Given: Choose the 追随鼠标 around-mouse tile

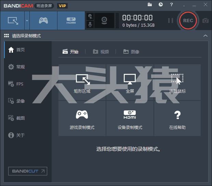Looking at the screenshot, I should 177,82.
